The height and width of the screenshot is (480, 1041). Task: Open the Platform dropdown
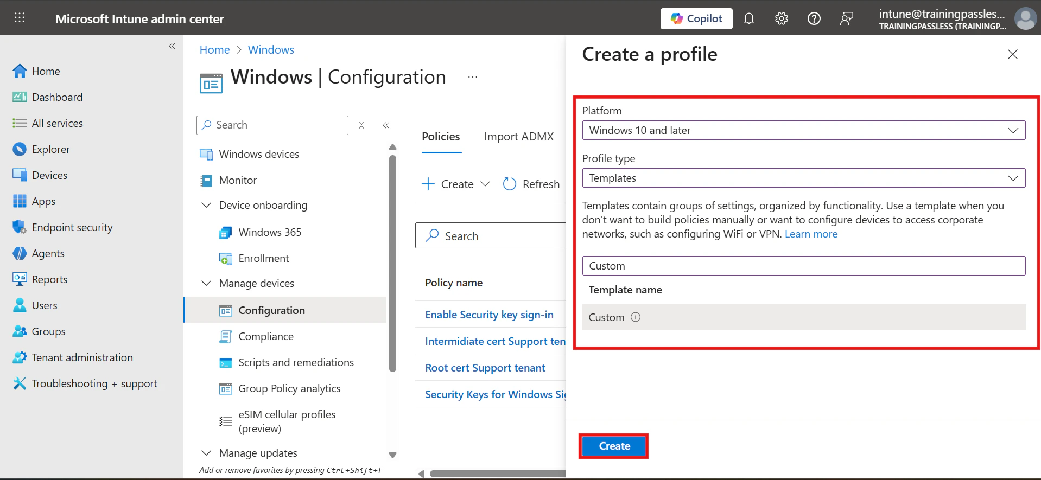(x=804, y=130)
